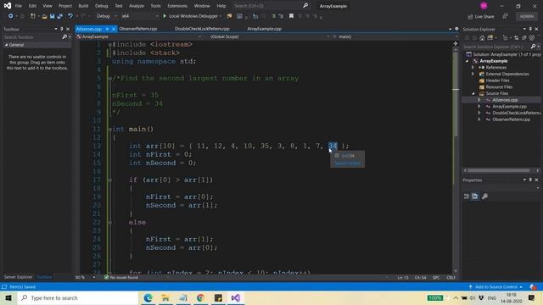The height and width of the screenshot is (305, 543).
Task: Click the ADMIN button
Action: tap(527, 17)
